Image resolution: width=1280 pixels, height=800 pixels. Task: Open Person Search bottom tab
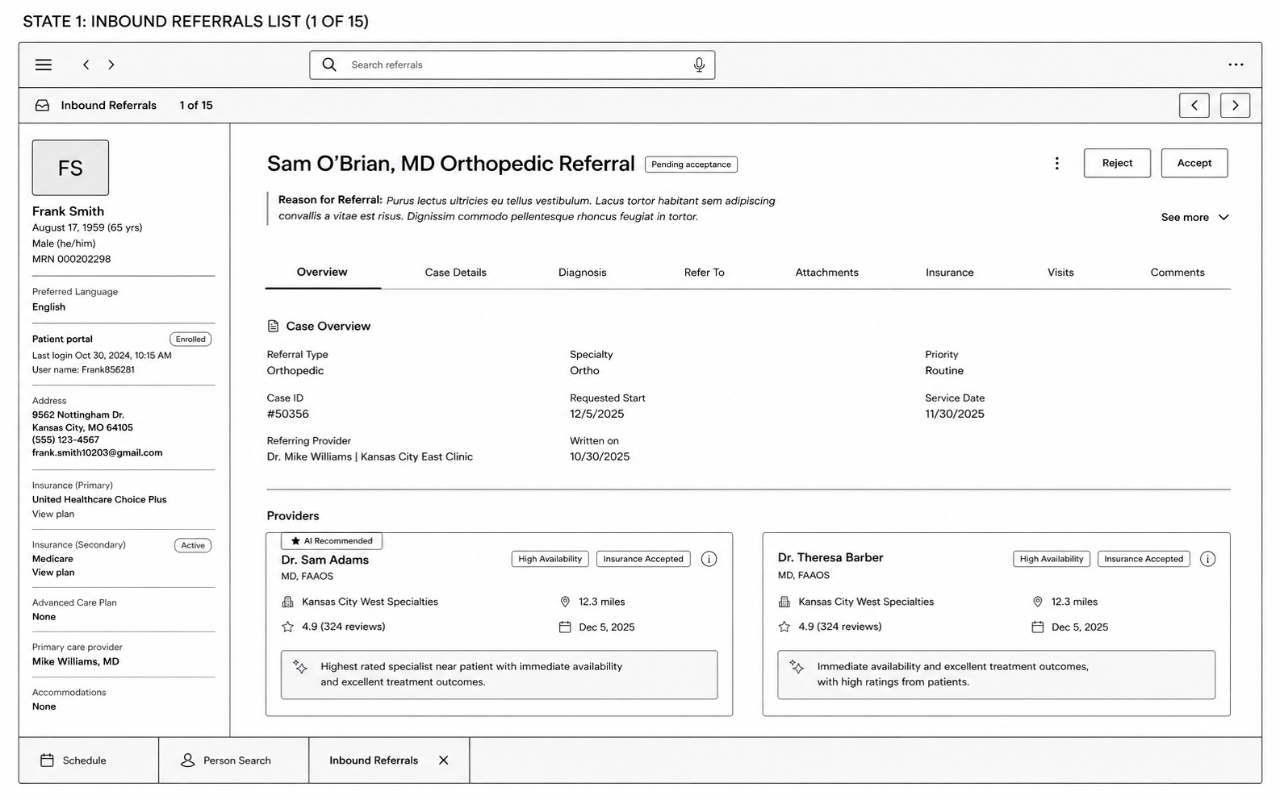point(234,760)
